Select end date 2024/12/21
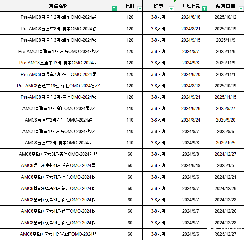Image resolution: width=244 pixels, height=240 pixels. (x=226, y=177)
